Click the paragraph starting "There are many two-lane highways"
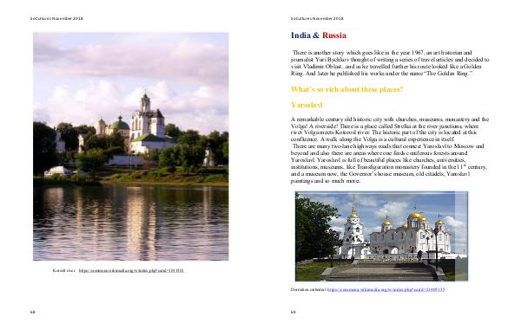 (x=389, y=164)
